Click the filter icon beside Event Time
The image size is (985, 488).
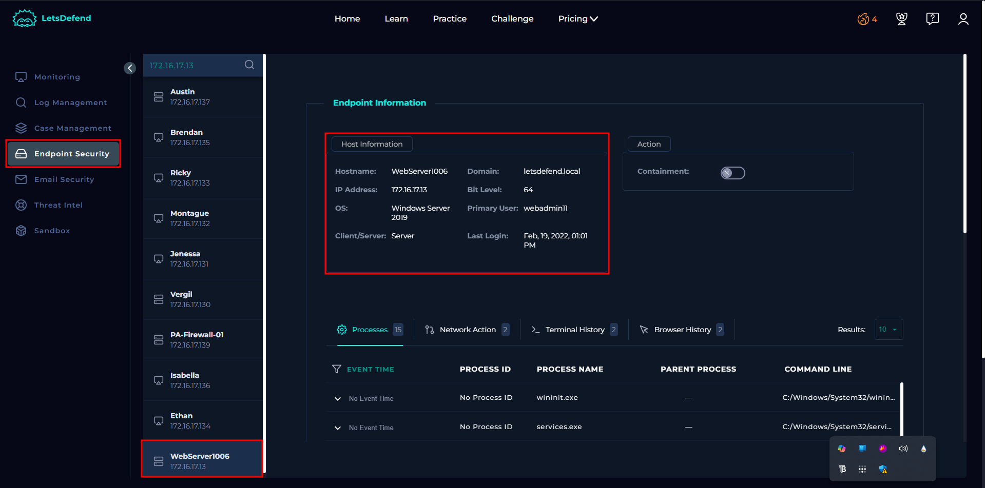pyautogui.click(x=337, y=369)
